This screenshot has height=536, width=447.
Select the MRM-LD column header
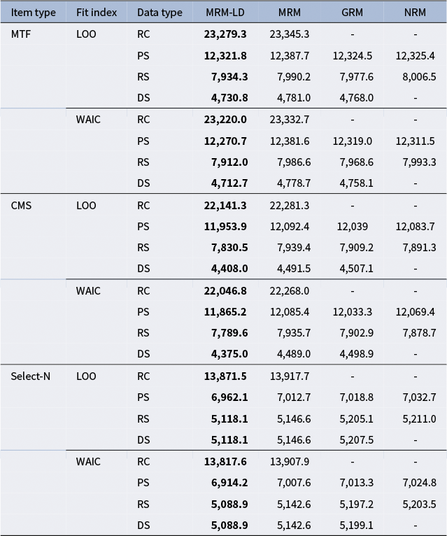coord(225,13)
